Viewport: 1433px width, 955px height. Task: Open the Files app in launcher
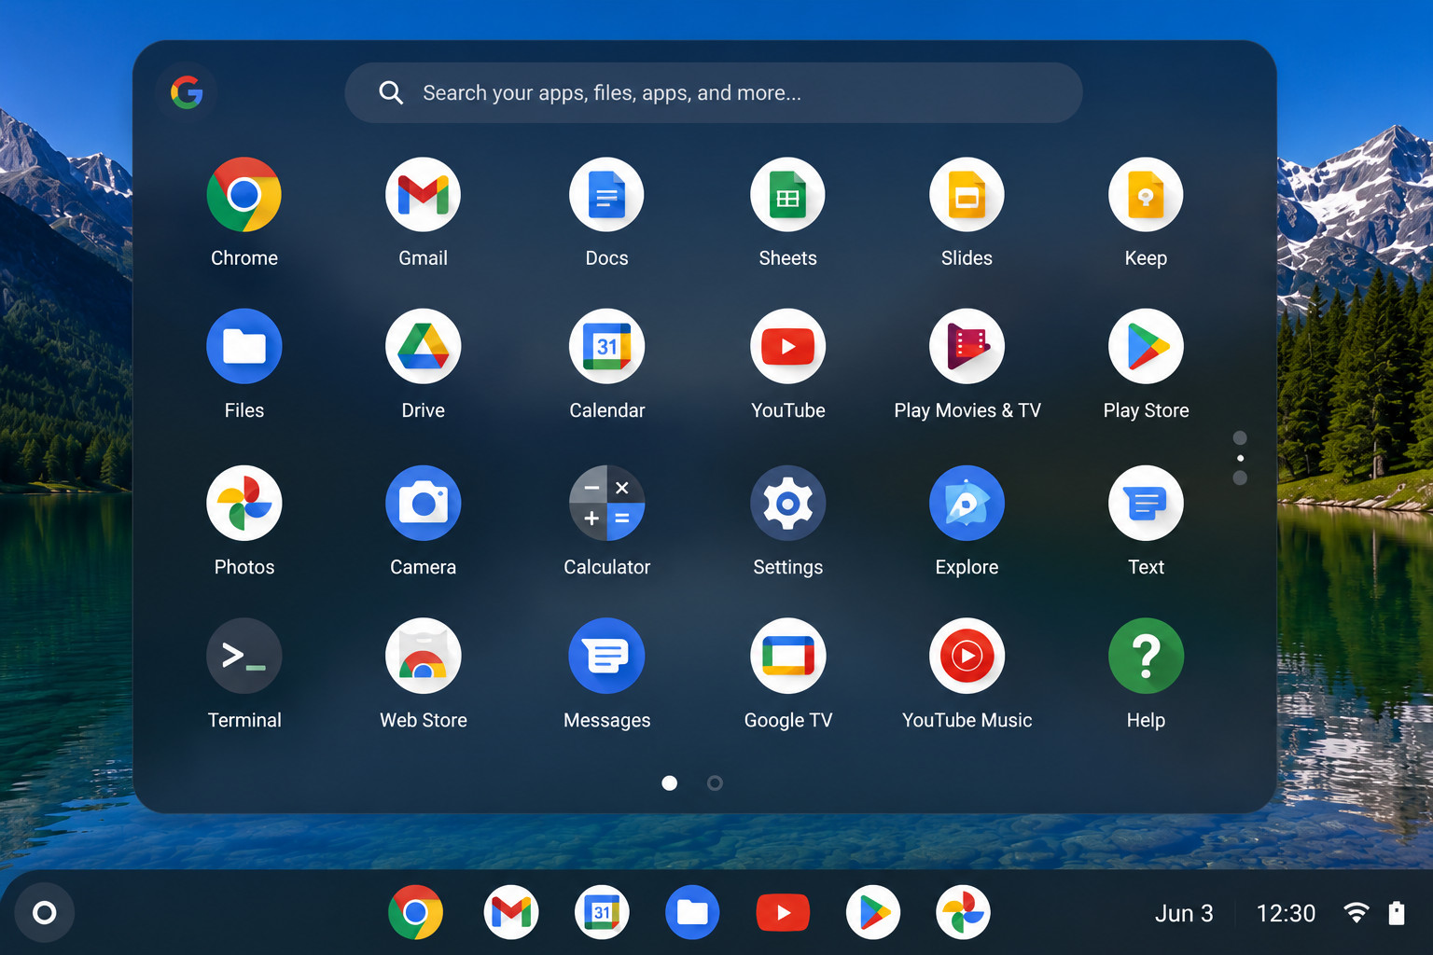(x=243, y=346)
